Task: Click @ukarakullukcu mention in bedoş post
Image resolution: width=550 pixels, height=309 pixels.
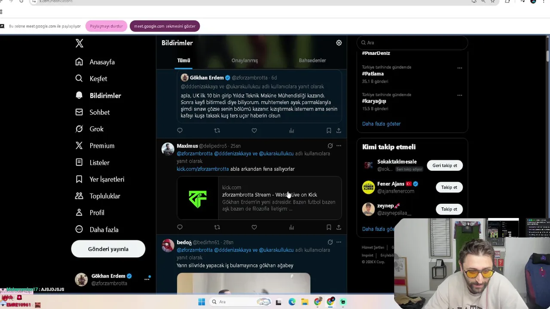Action: coord(276,250)
